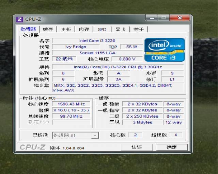Click the TDP value 55 W

point(131,47)
